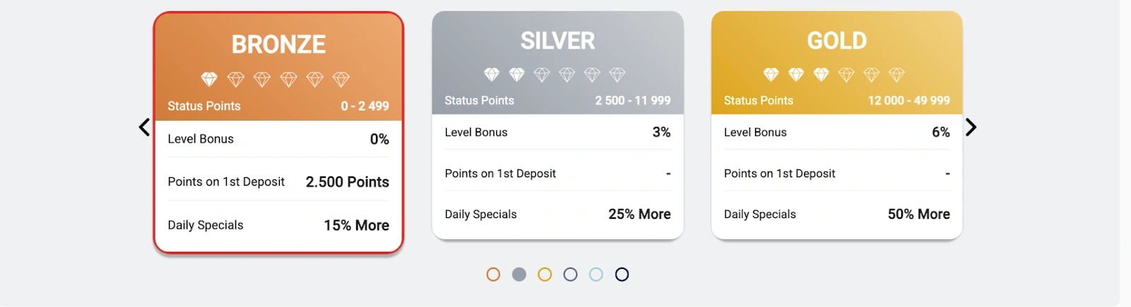Viewport: 1131px width, 307px height.
Task: Click the 2.500 Points first deposit value
Action: [347, 182]
